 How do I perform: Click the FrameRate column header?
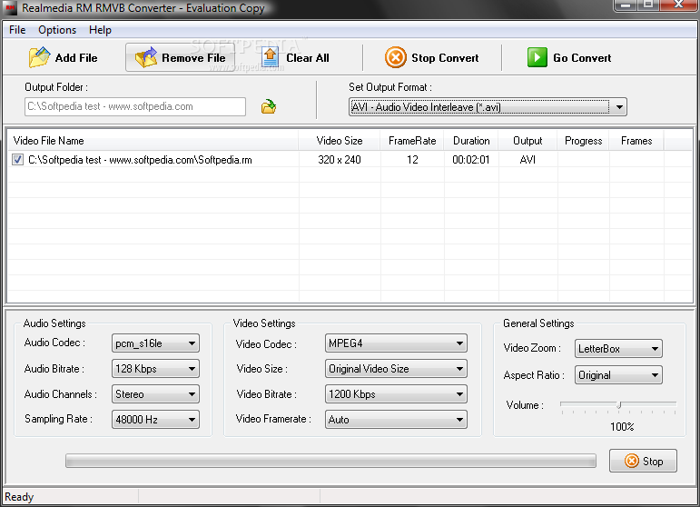412,141
